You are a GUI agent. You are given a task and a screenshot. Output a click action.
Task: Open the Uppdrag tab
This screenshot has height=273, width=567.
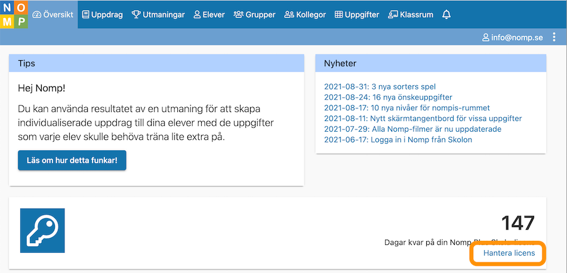click(102, 15)
